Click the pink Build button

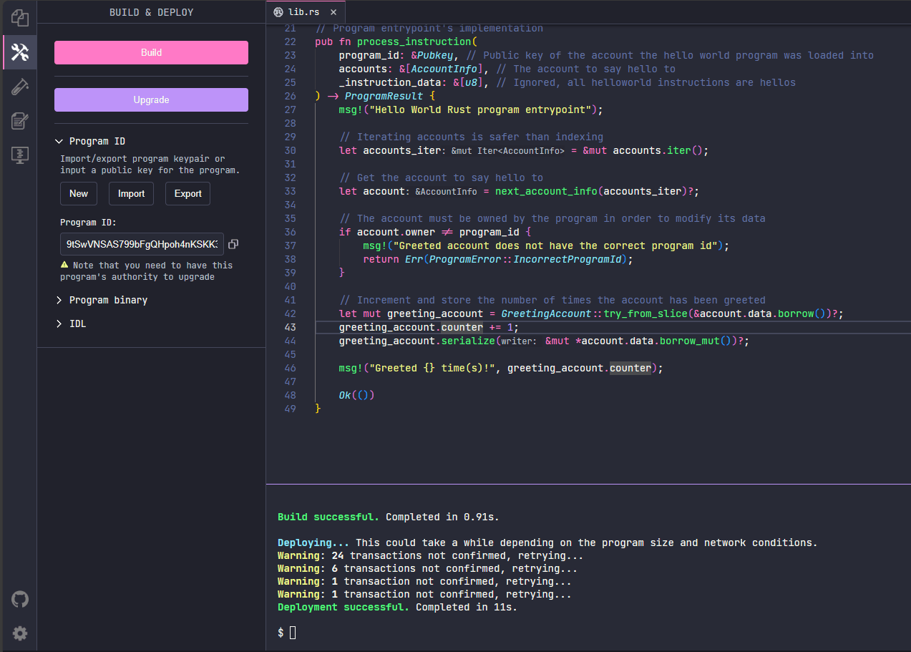pyautogui.click(x=151, y=52)
